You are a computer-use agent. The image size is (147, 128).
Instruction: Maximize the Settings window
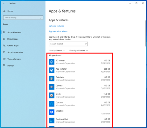[x=136, y=3]
